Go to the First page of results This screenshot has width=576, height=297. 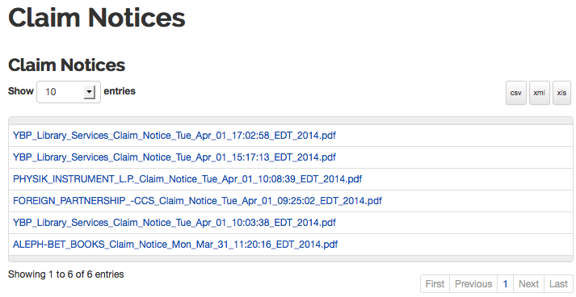(435, 284)
